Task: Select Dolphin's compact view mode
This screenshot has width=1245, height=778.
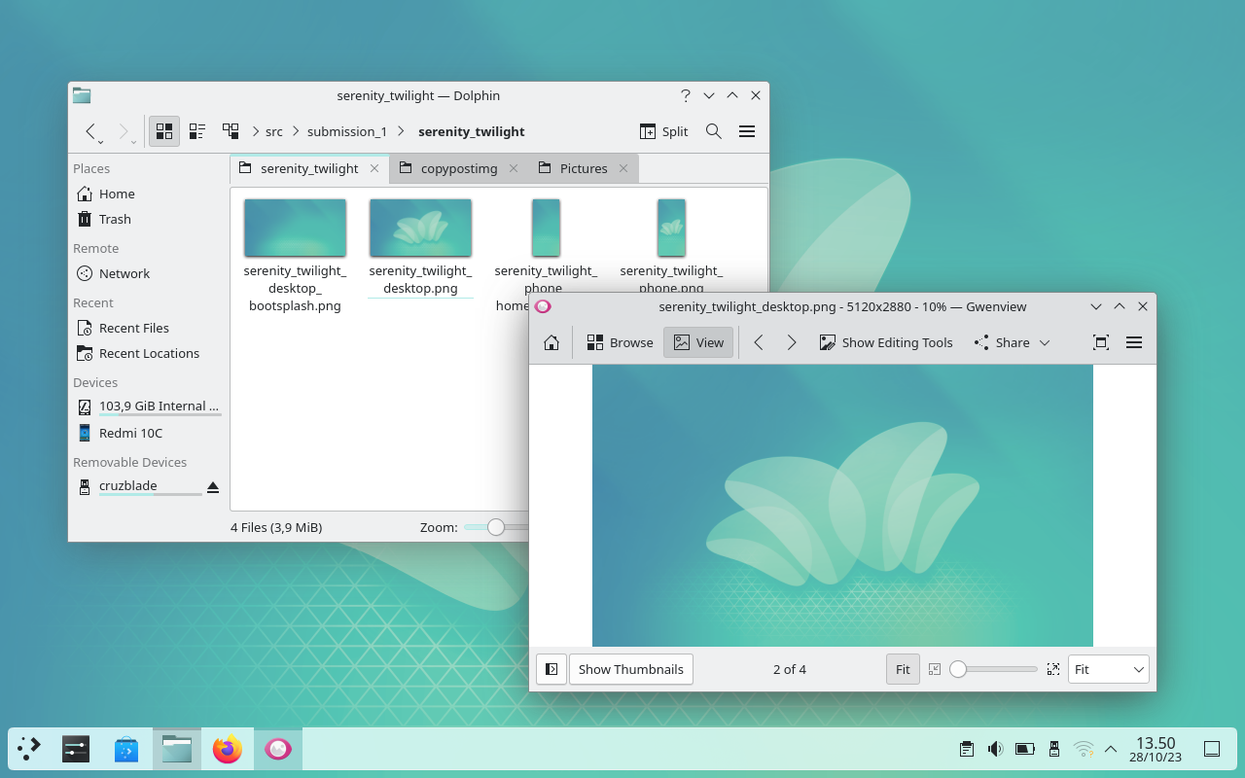Action: tap(197, 130)
